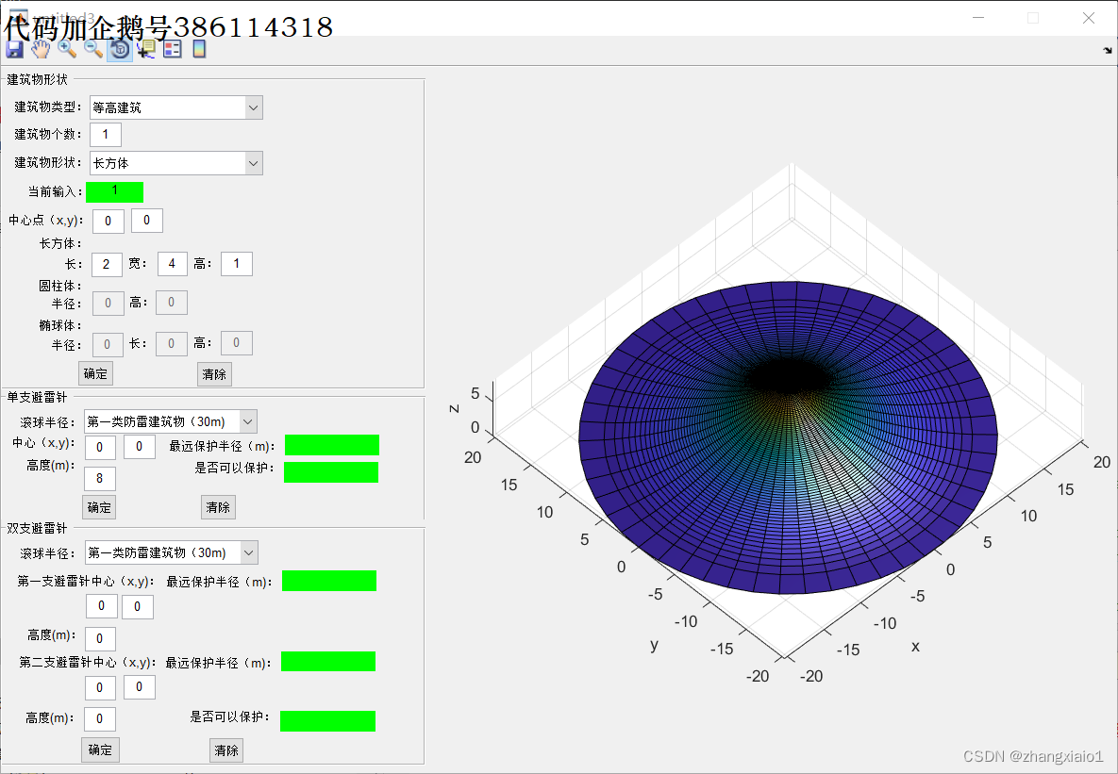Screen dimensions: 1118x774
Task: Click the single rod 高度 field showing 8
Action: [x=100, y=479]
